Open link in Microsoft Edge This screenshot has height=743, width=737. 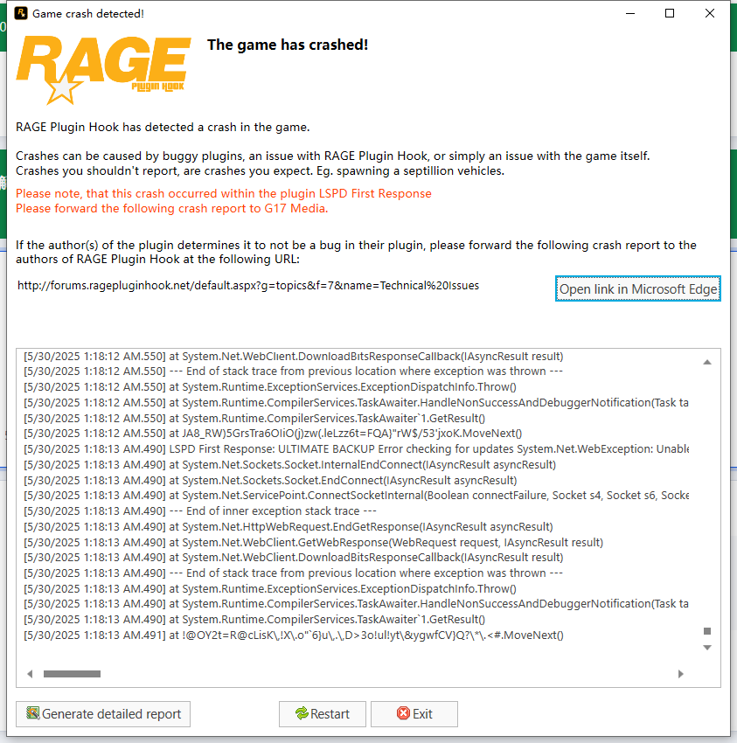click(x=638, y=288)
